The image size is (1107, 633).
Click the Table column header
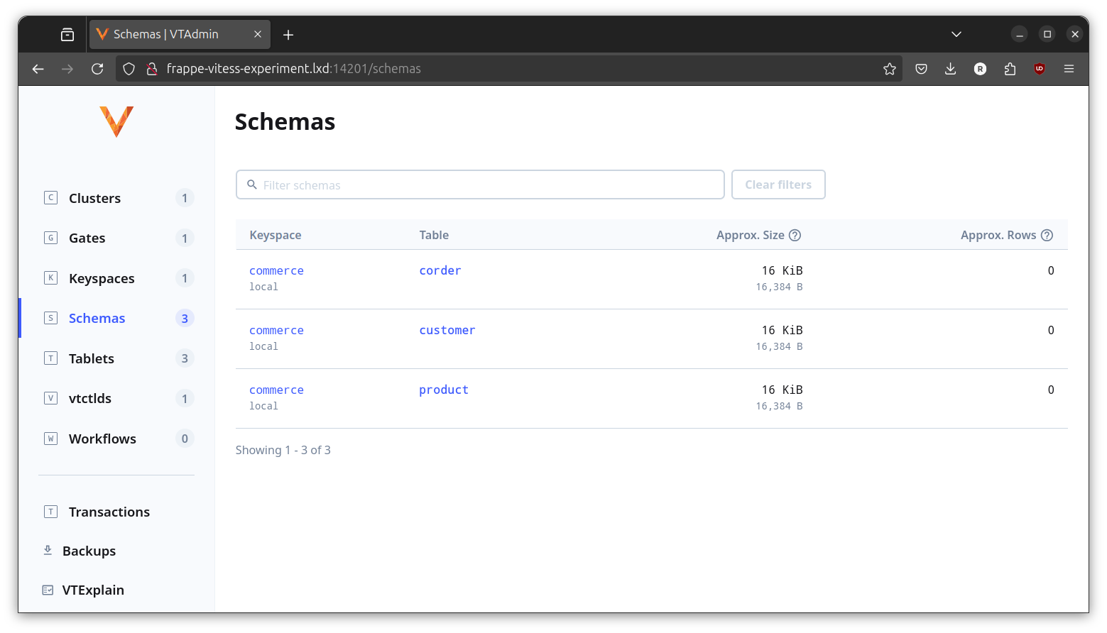coord(434,235)
